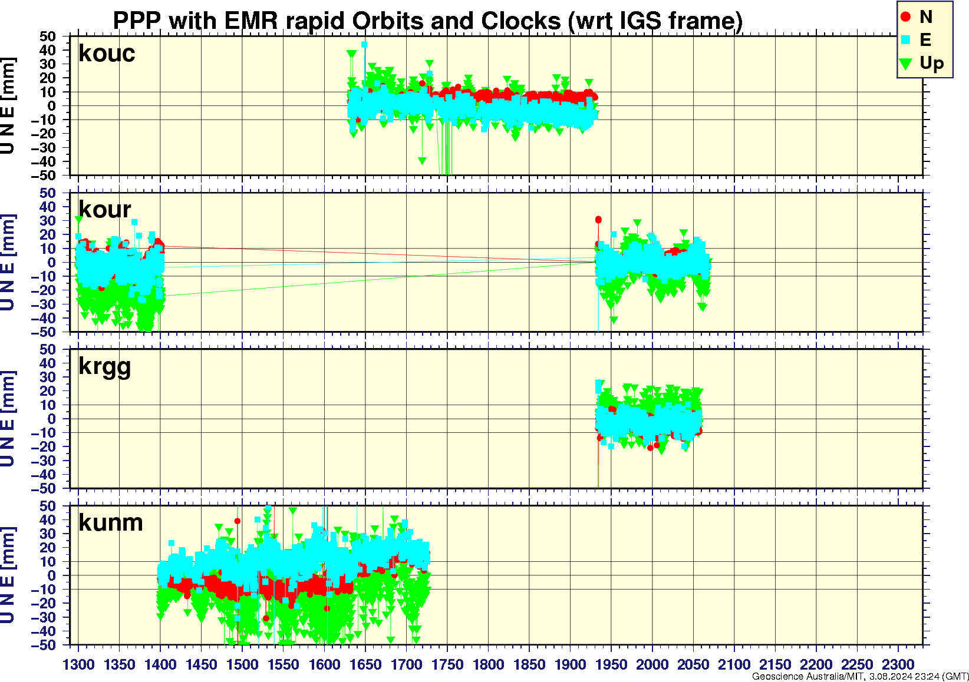Click the x-axis tick label 2000
The image size is (969, 682).
click(x=652, y=665)
